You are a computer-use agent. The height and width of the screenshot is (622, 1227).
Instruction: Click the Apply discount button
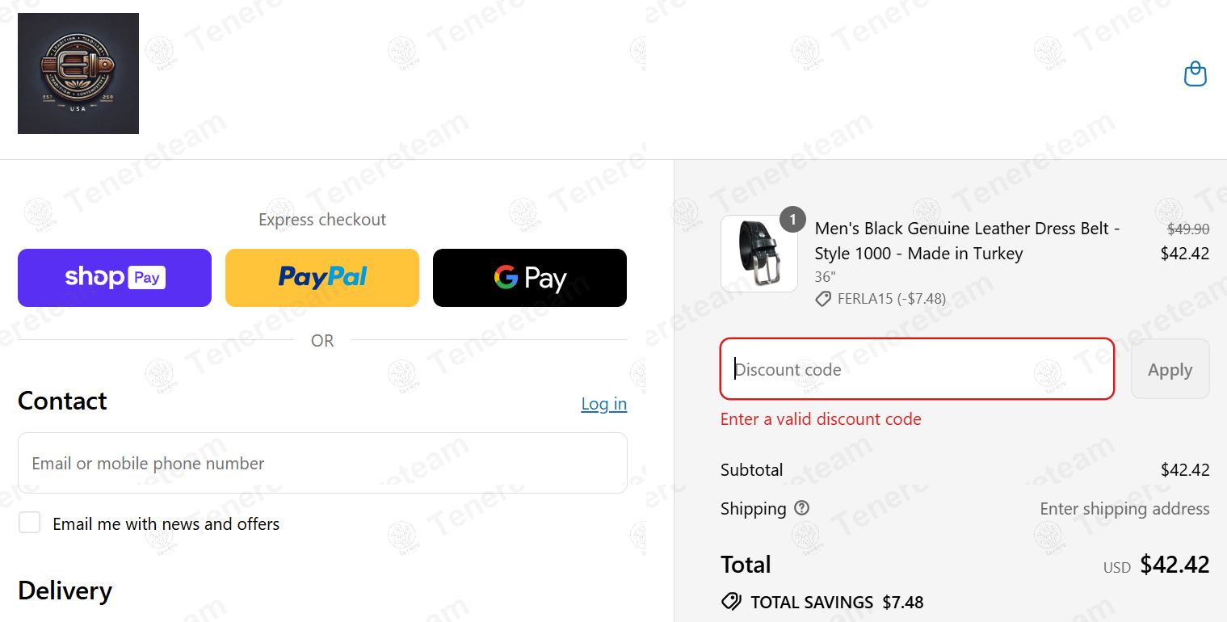tap(1170, 369)
